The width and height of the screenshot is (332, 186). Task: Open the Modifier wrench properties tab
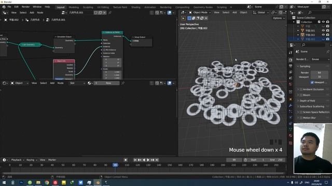point(290,105)
